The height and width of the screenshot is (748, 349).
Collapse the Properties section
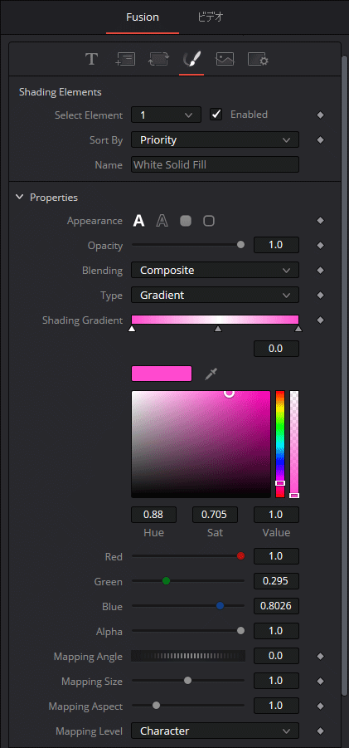[20, 197]
